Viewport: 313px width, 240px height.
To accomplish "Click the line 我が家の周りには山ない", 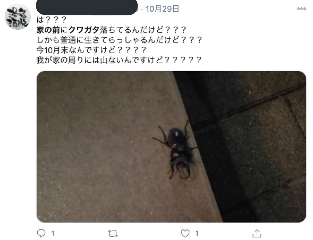I will (x=119, y=60).
